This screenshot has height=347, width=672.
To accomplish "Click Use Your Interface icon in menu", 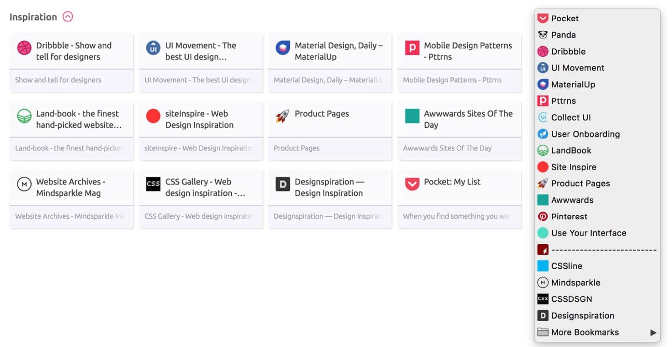I will tap(543, 233).
